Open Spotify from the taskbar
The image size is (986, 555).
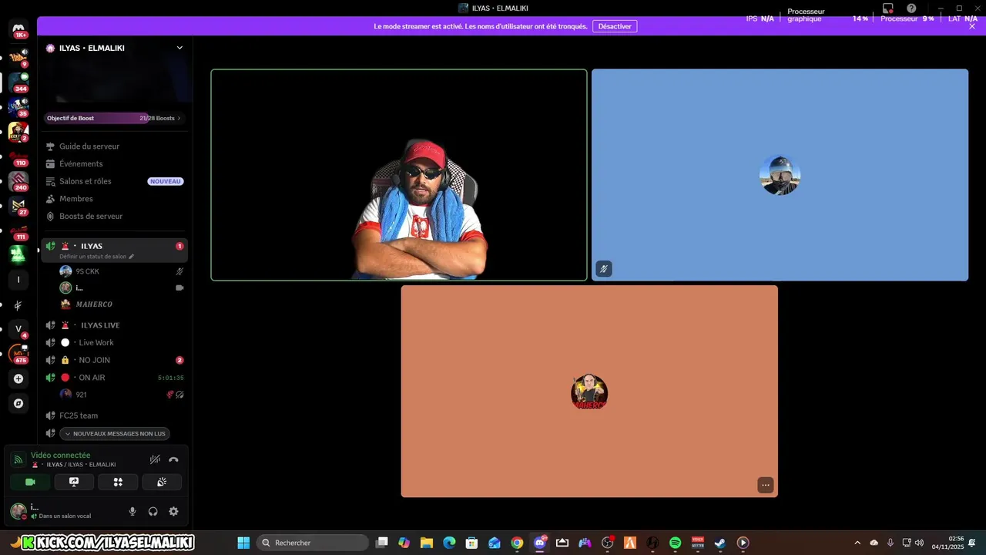point(676,543)
